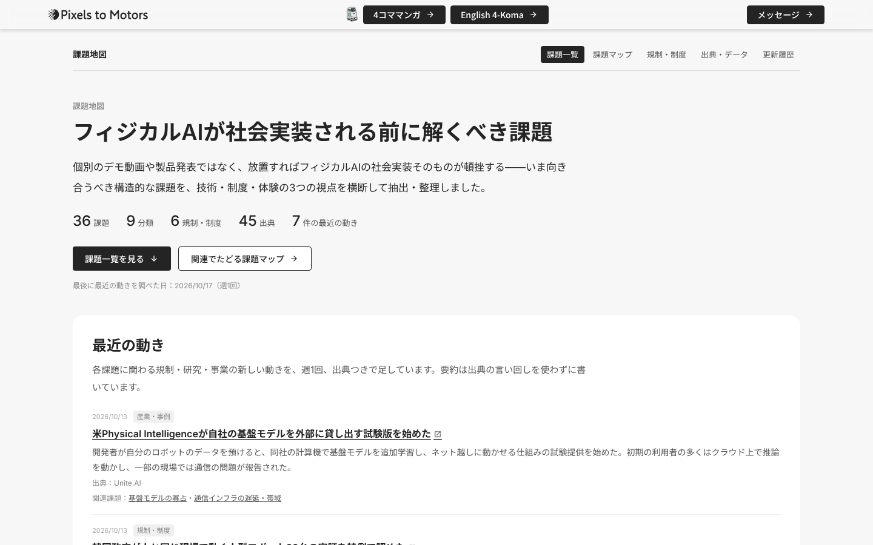Click external-link icon beside Physical Intelligence headline
Image resolution: width=873 pixels, height=545 pixels.
click(438, 434)
